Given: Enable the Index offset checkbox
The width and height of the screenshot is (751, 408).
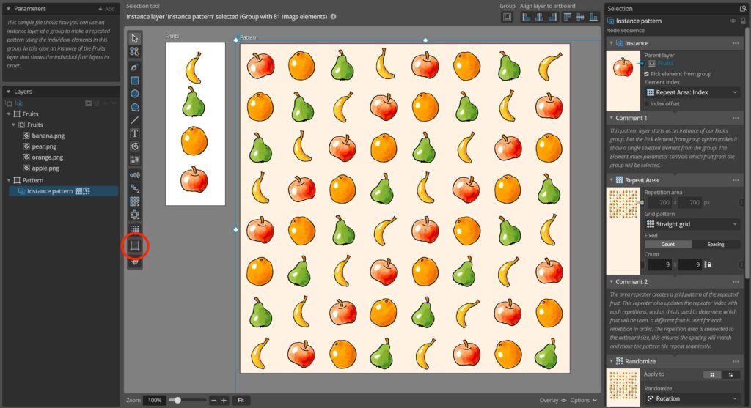Looking at the screenshot, I should coord(646,104).
